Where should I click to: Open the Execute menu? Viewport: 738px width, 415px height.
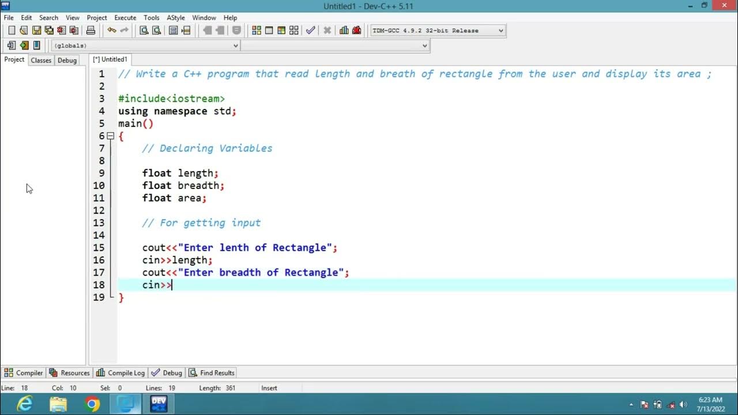tap(125, 18)
